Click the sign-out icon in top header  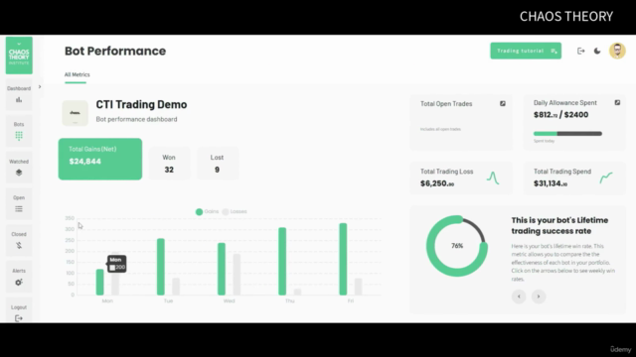tap(580, 51)
